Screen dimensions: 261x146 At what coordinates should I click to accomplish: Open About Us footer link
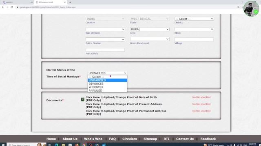(x=70, y=139)
